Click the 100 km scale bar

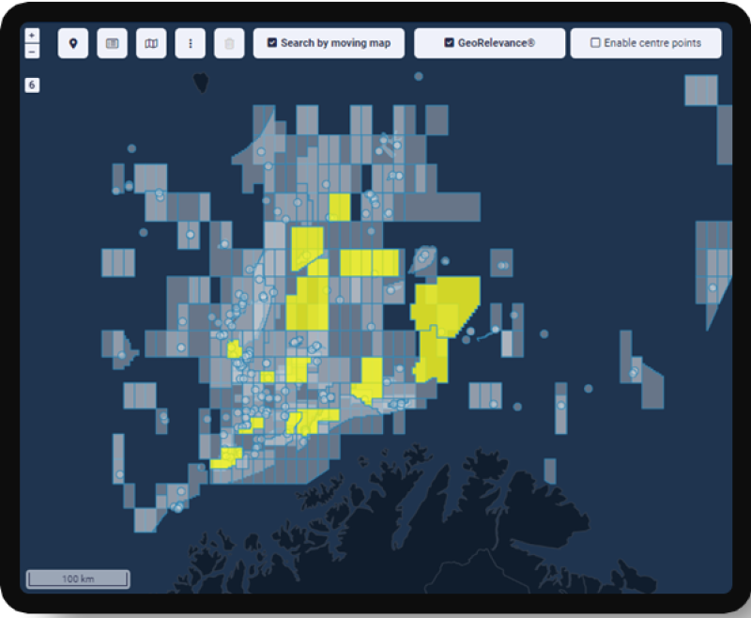tap(78, 579)
